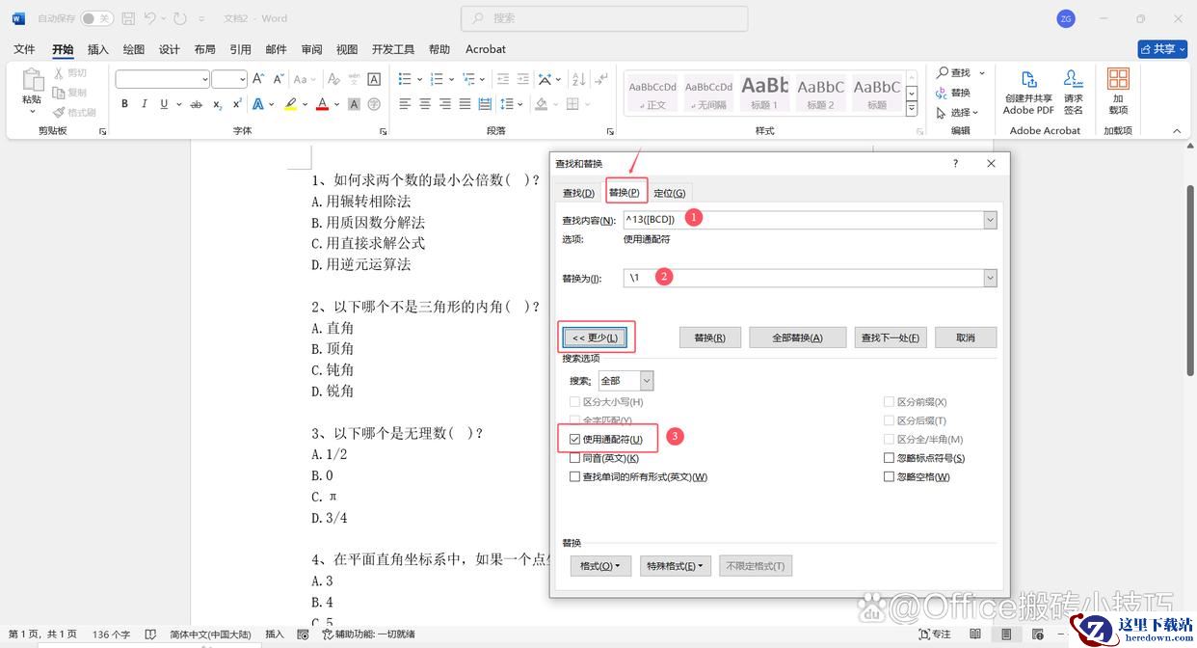This screenshot has height=648, width=1197.
Task: Open the 插入 ribbon tab
Action: tap(98, 49)
